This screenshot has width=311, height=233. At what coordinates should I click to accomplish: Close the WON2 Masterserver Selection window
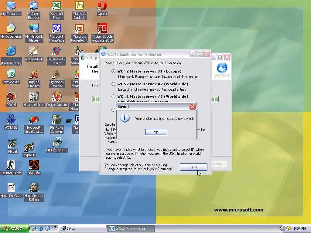207,54
